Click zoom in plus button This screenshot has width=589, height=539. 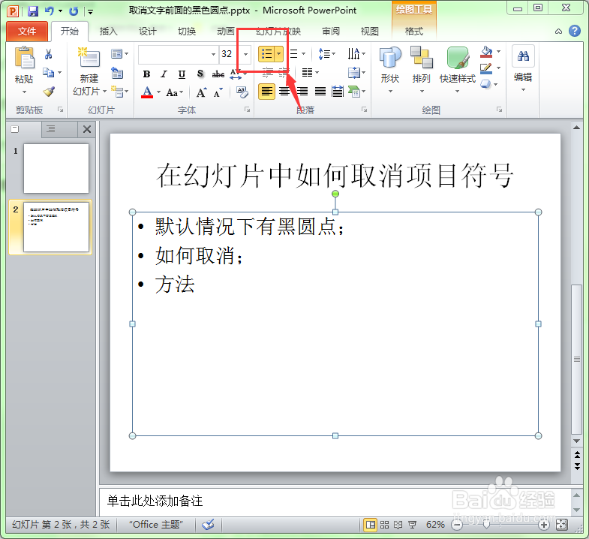543,524
